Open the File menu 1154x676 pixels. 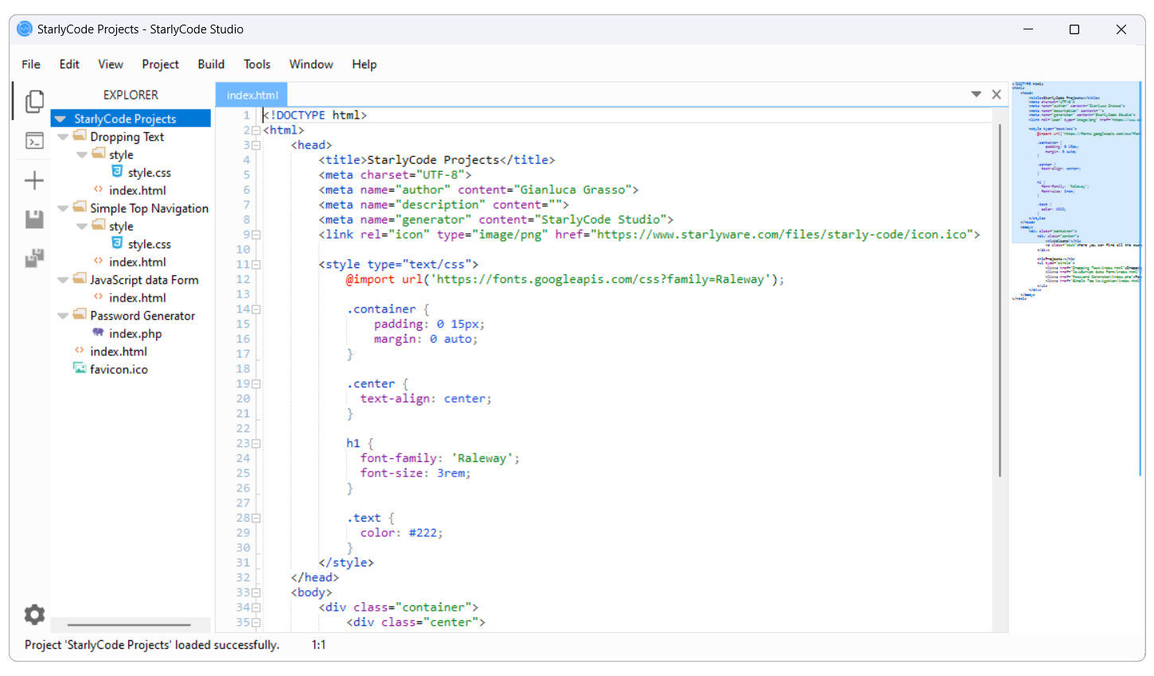pos(31,64)
